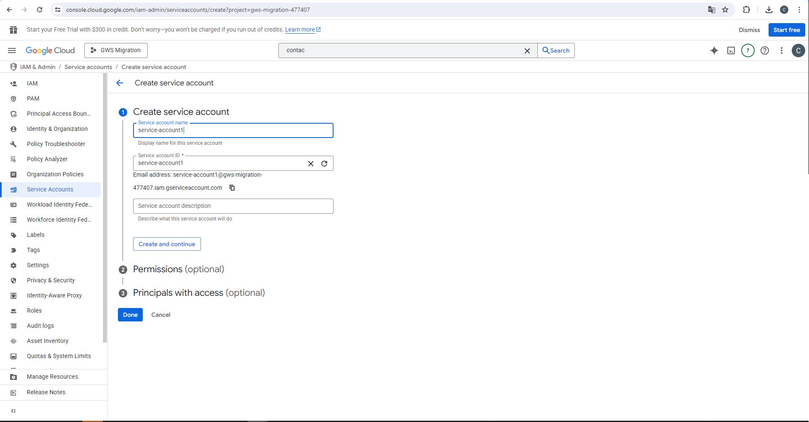The image size is (809, 422).
Task: Open notifications badge showing 7
Action: pos(748,50)
